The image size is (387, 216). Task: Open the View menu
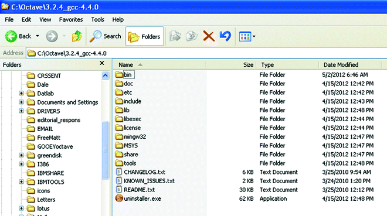45,19
